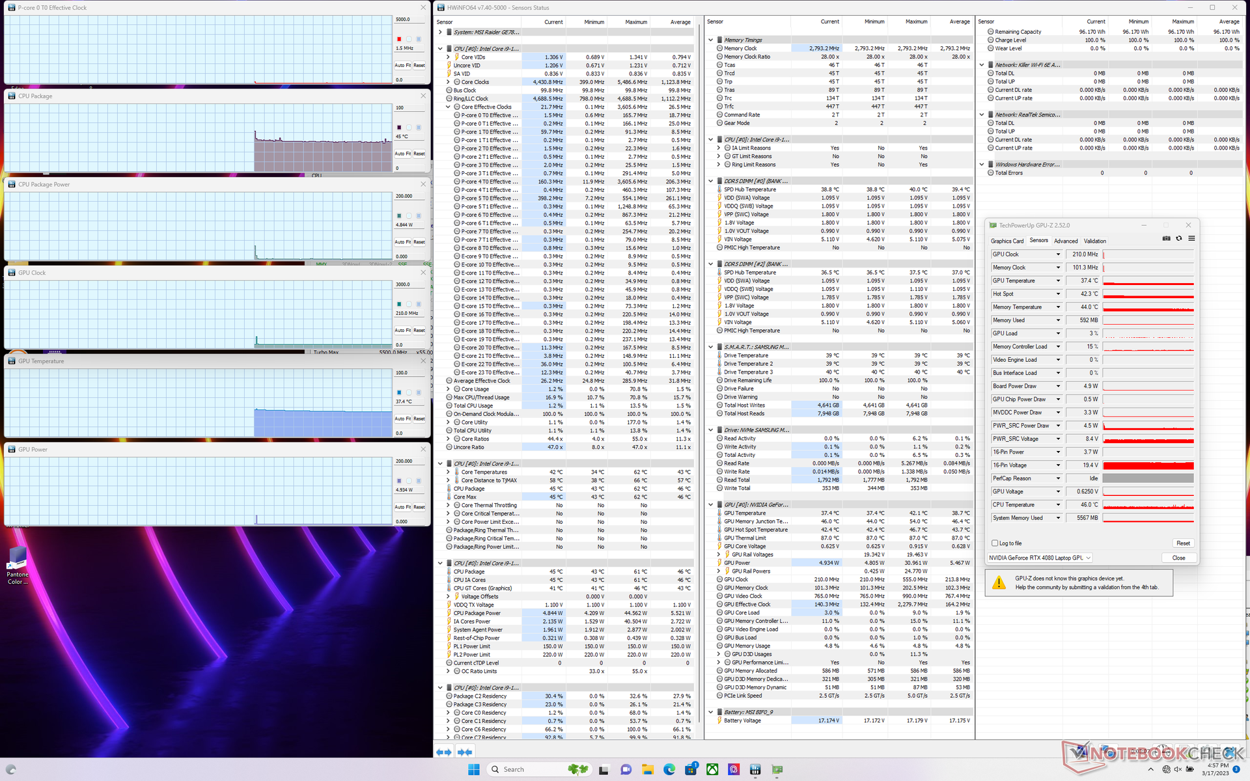Enable Log to file checkbox

[x=995, y=543]
